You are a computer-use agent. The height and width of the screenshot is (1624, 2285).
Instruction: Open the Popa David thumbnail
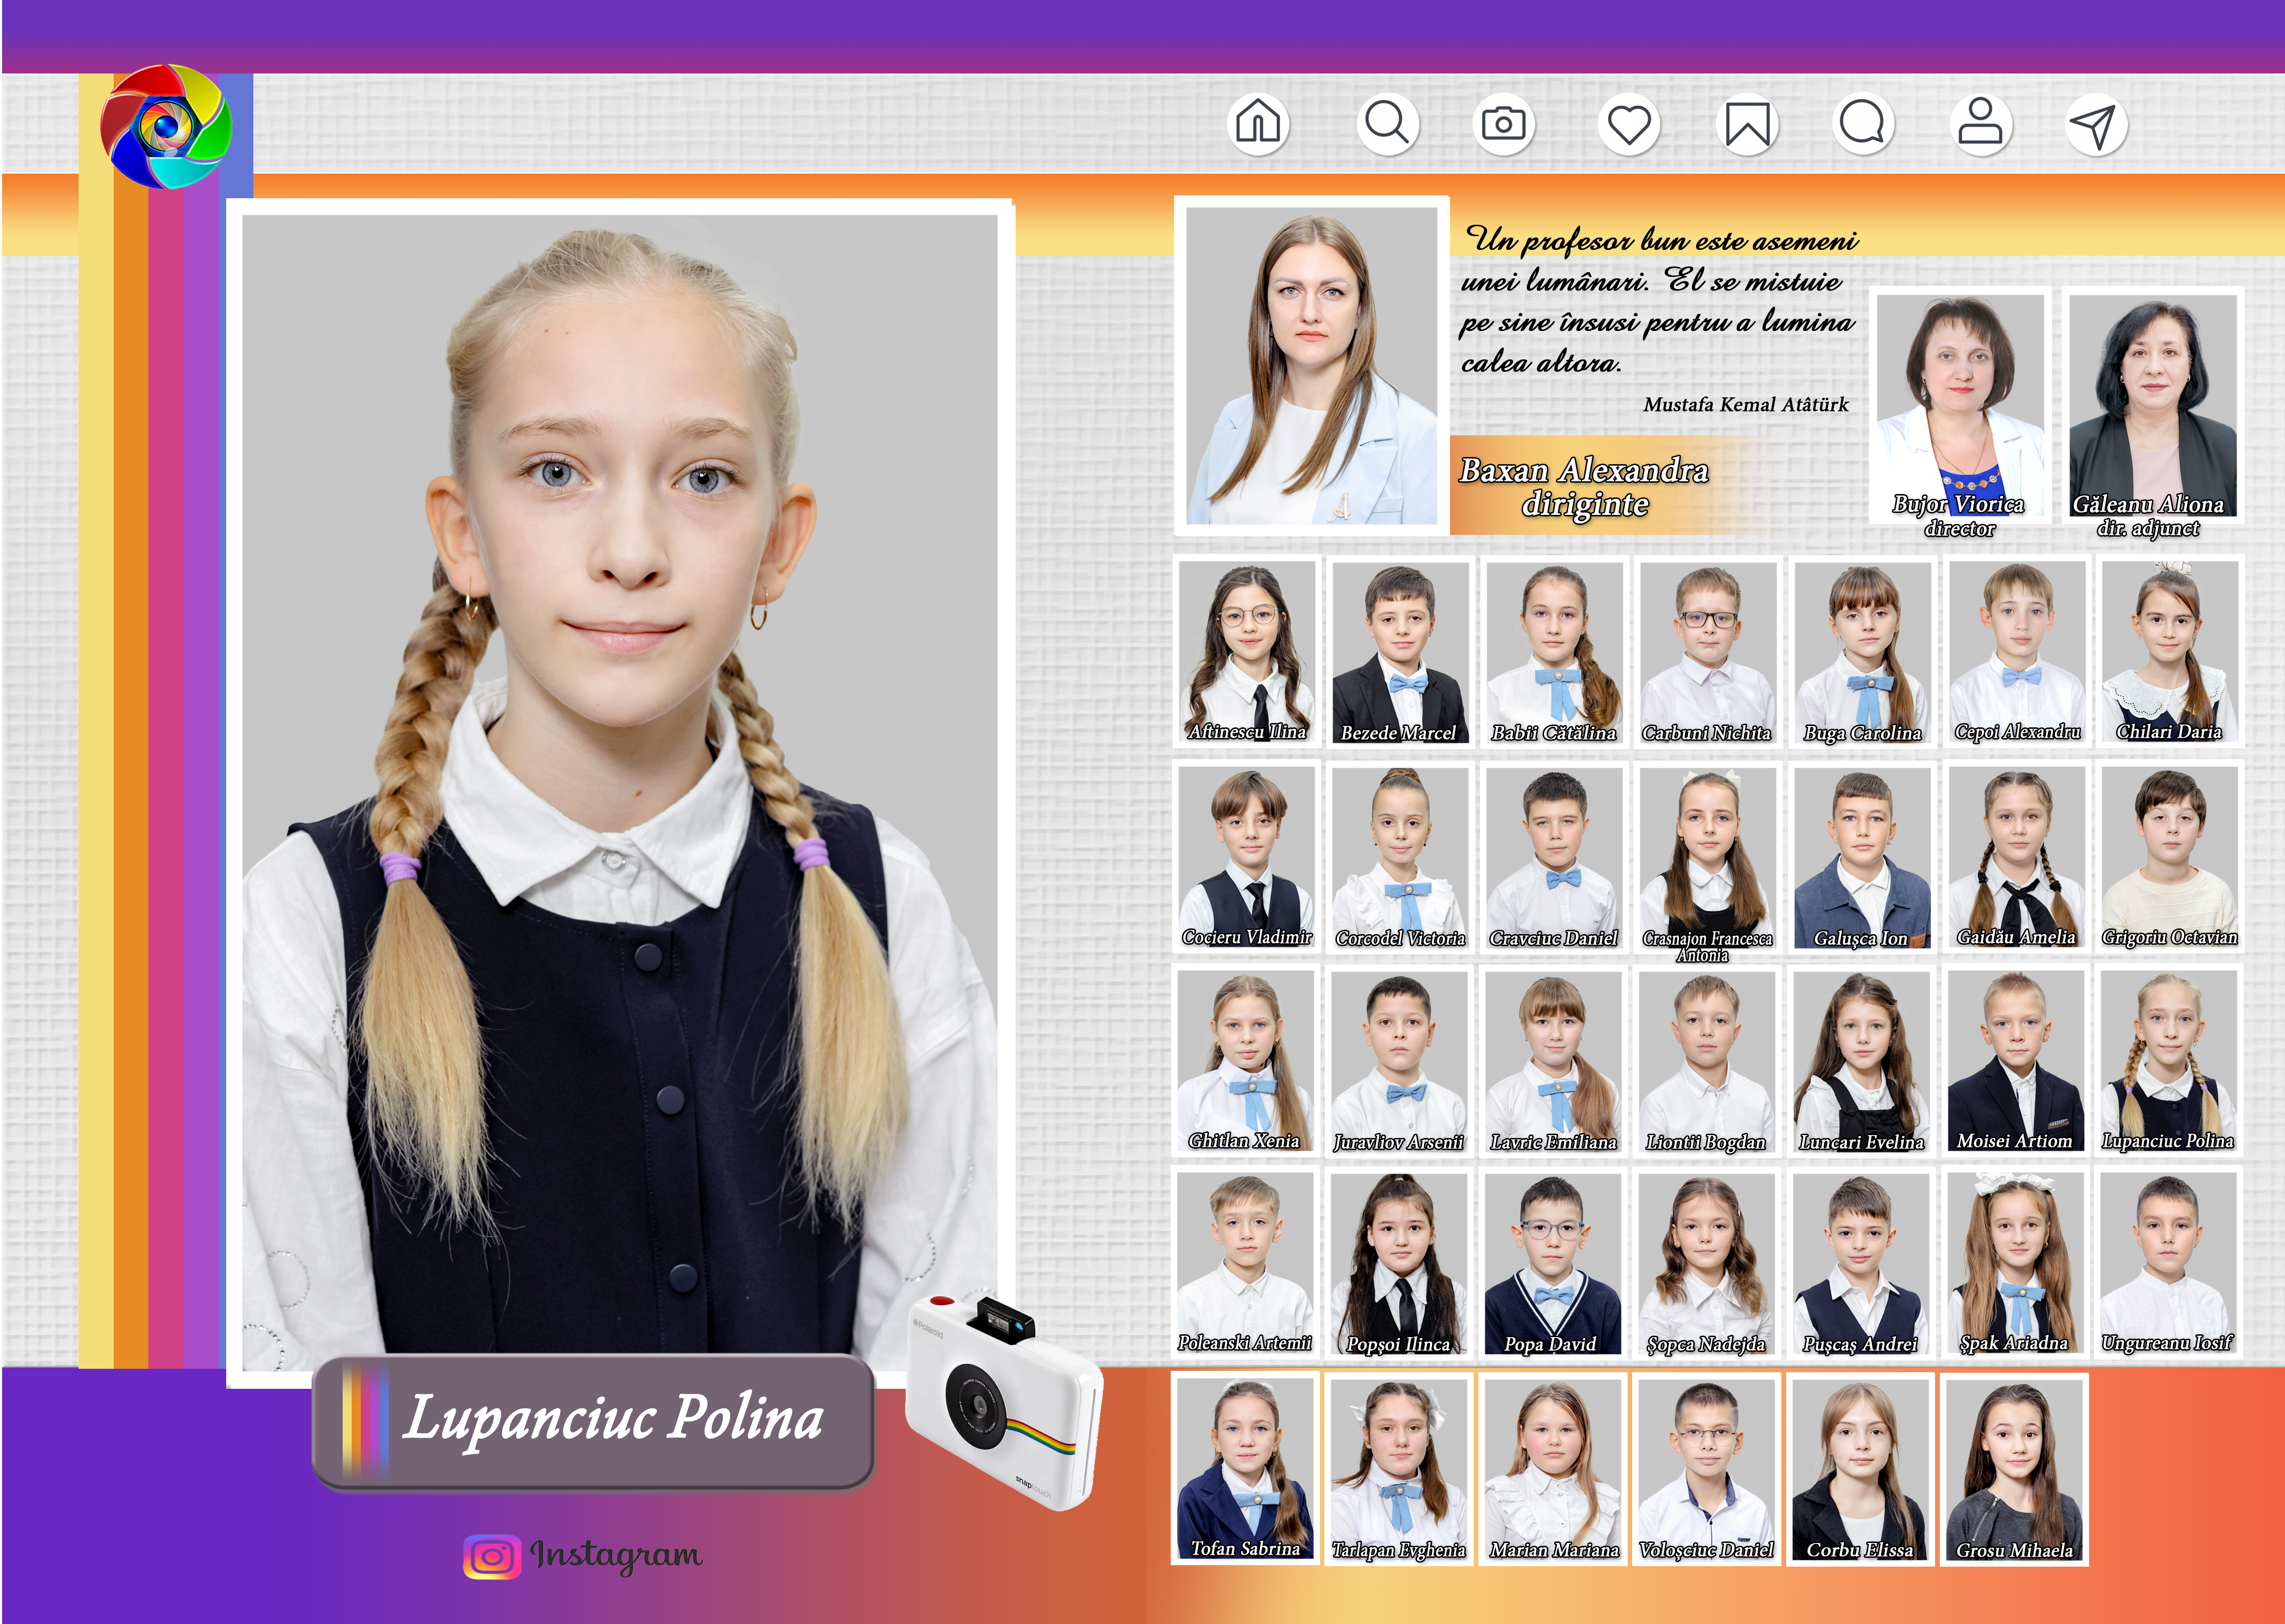pos(1552,1264)
